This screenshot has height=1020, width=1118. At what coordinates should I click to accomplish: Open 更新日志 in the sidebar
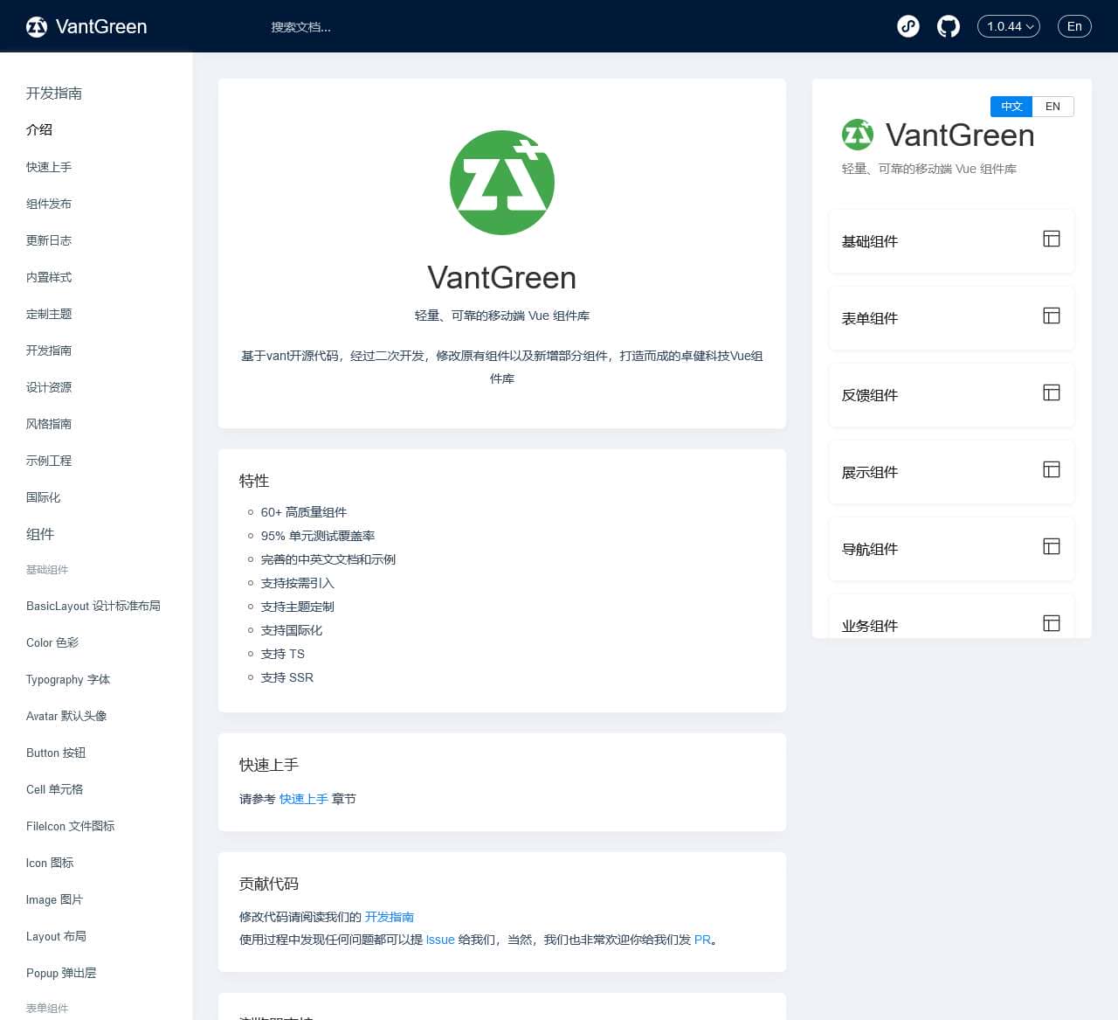pyautogui.click(x=49, y=240)
